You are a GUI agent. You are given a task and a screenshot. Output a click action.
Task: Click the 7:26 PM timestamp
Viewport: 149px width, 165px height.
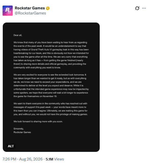coord(9,159)
